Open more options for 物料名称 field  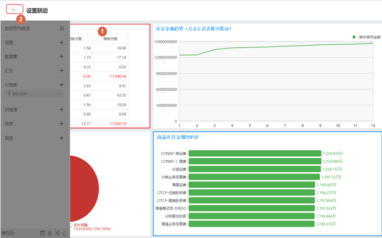[59, 94]
